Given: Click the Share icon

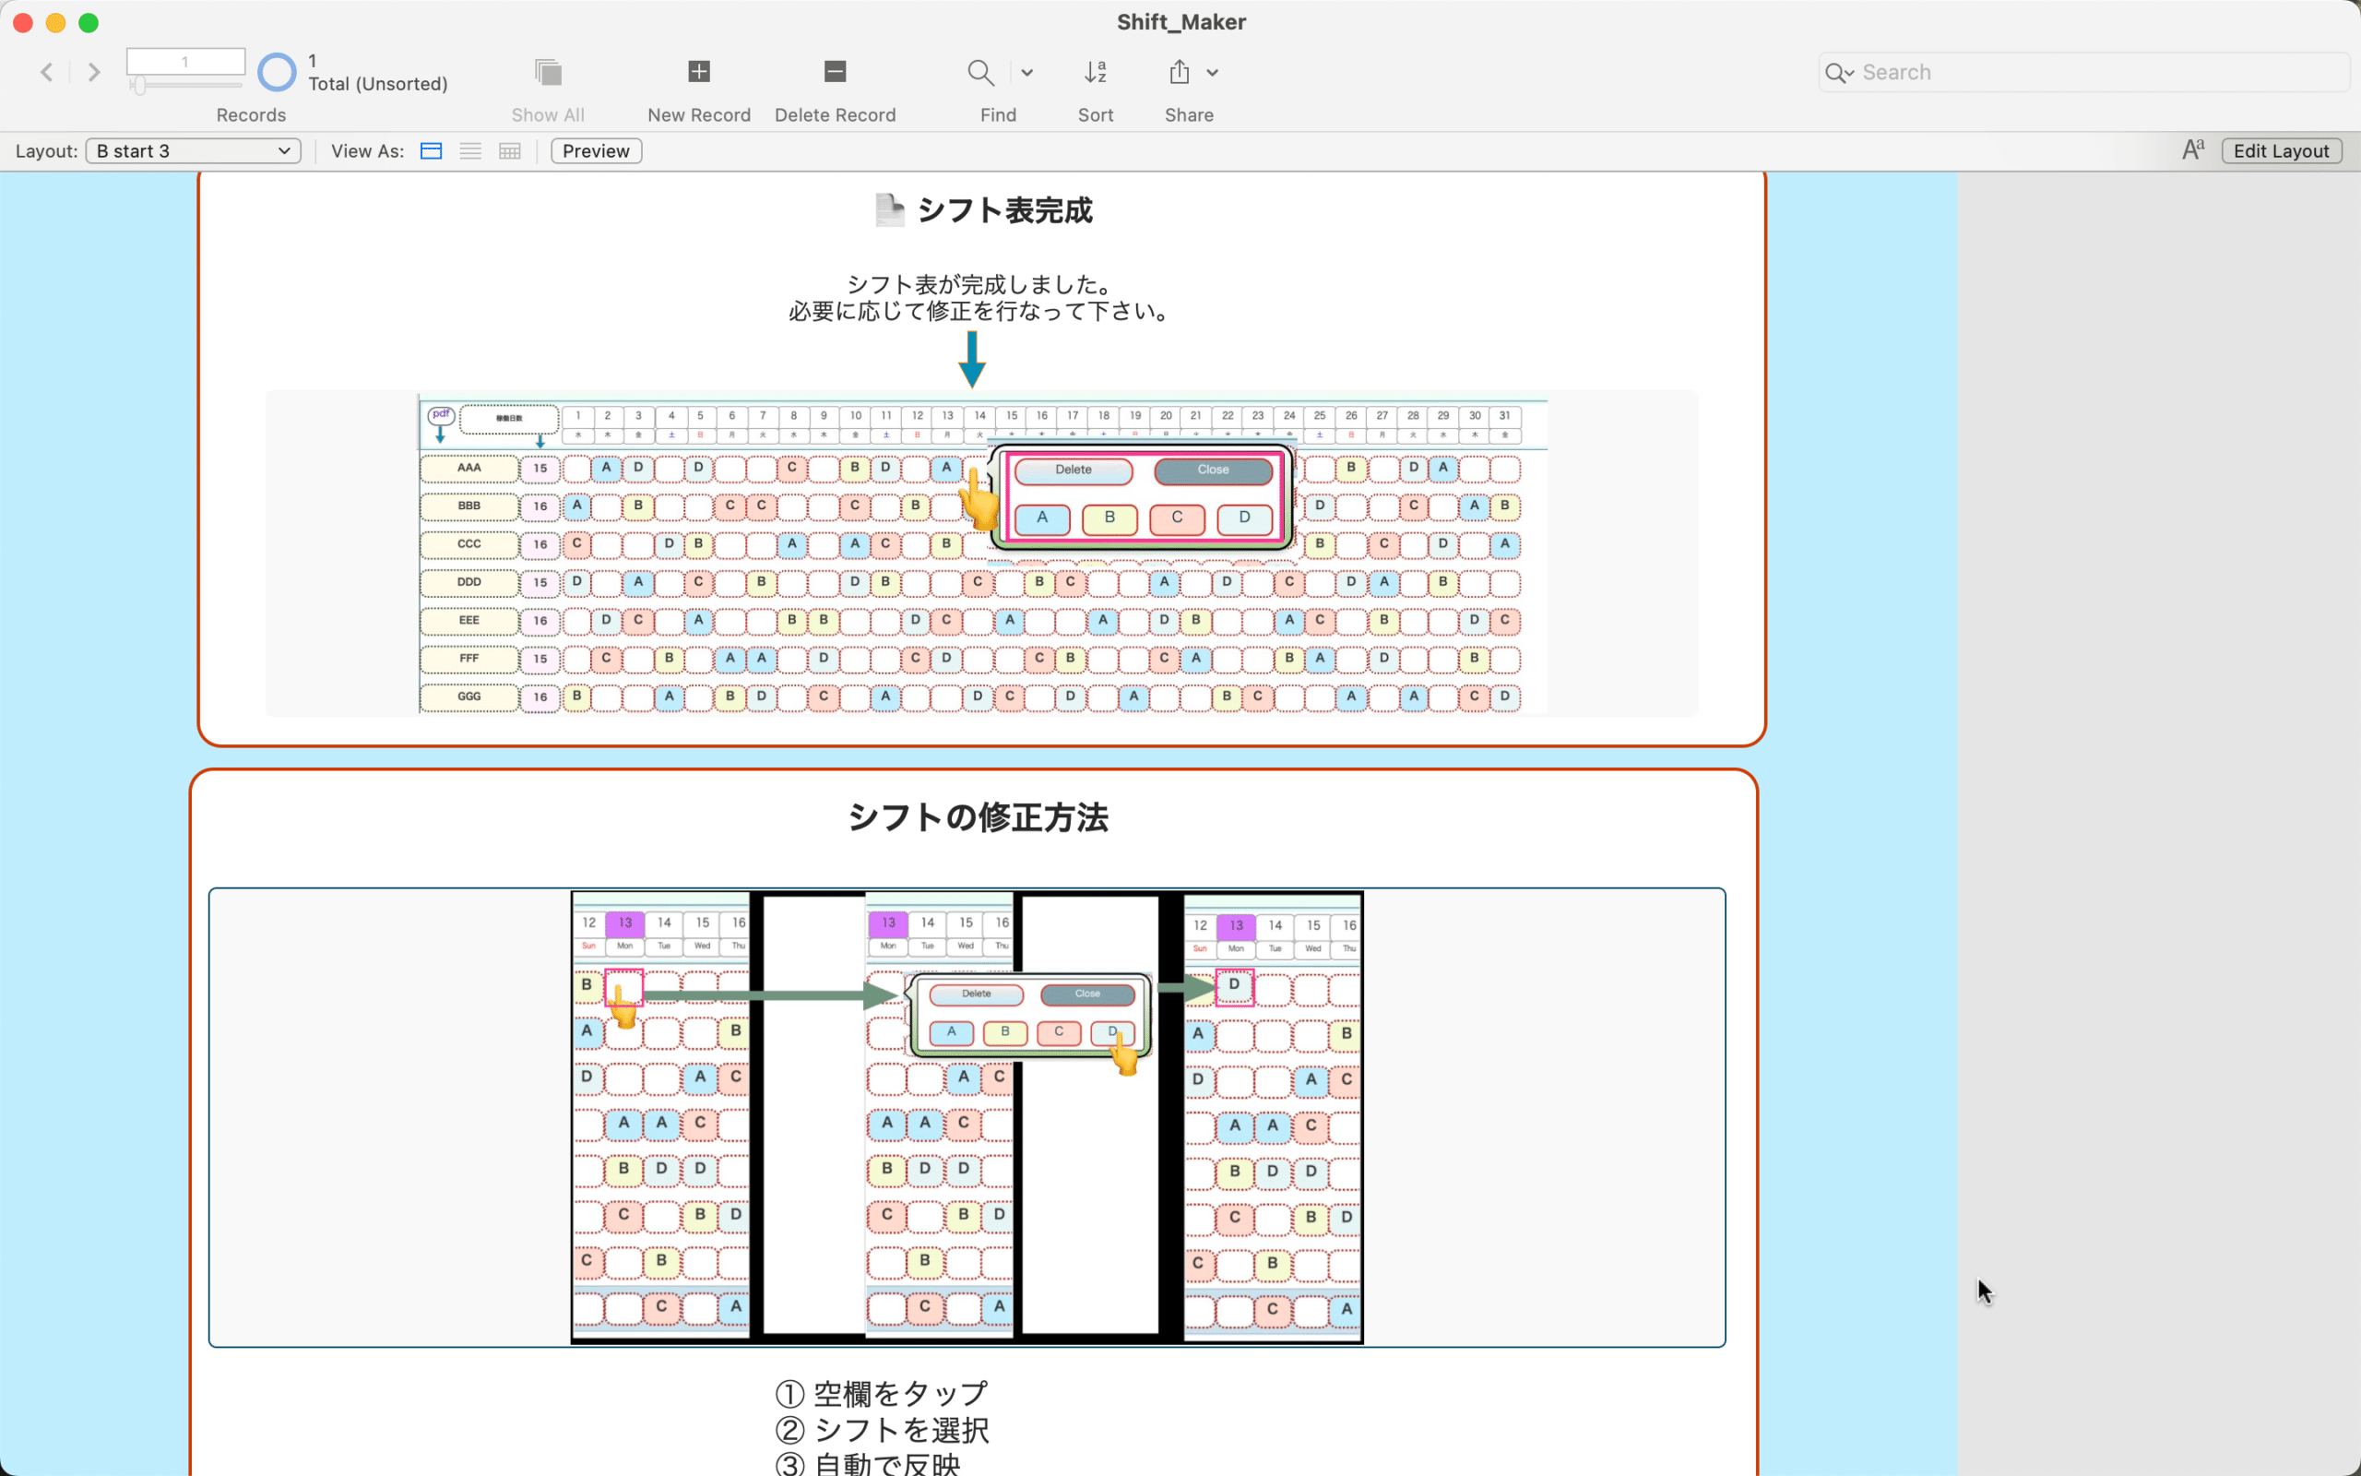Looking at the screenshot, I should pyautogui.click(x=1180, y=71).
